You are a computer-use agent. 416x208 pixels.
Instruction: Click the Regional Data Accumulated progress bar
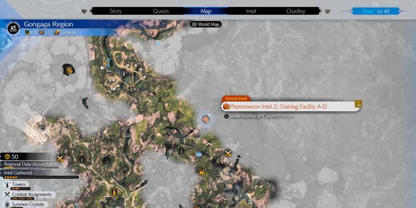click(31, 168)
